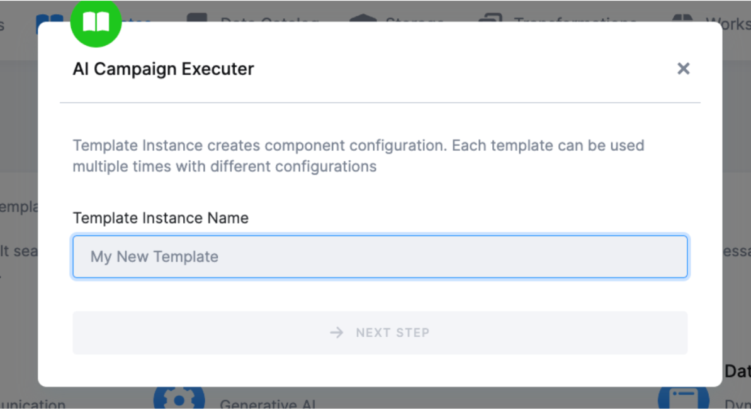Open the Data Catalog tab

(x=269, y=19)
